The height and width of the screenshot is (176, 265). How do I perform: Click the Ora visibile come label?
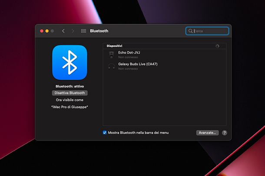coord(70,100)
